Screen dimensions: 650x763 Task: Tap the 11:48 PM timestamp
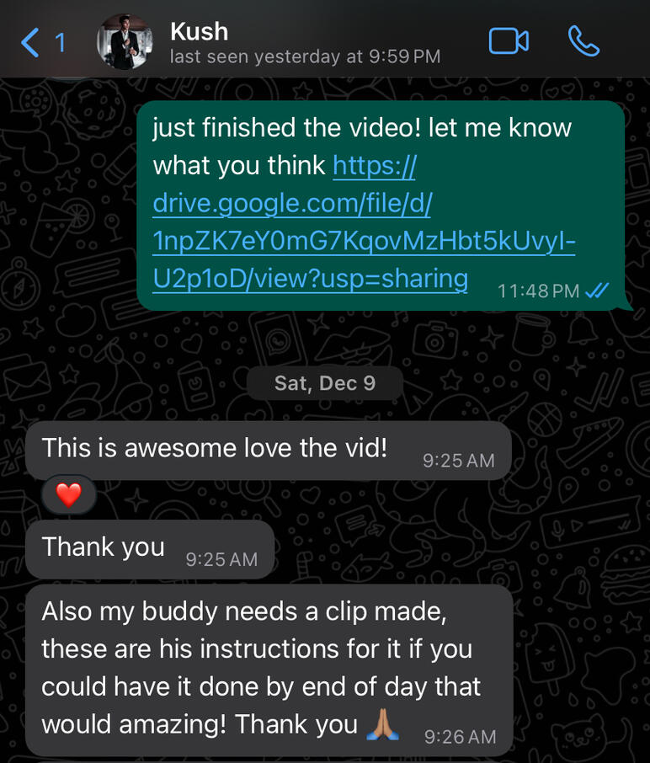[538, 291]
